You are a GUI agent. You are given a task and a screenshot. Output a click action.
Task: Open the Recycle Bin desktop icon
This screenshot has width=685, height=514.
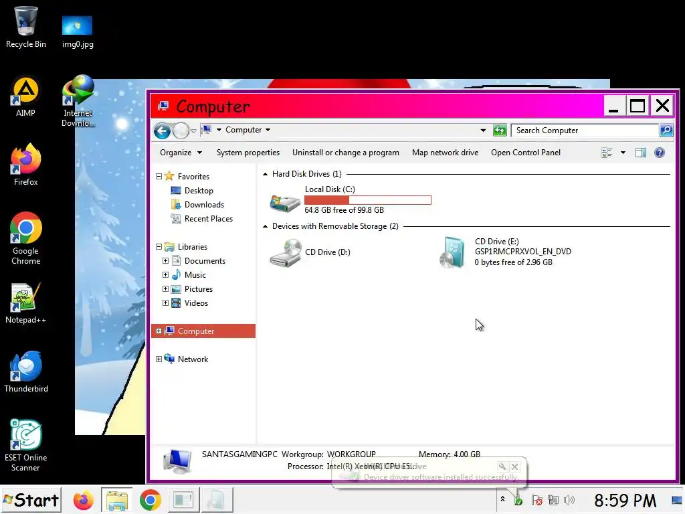click(x=26, y=27)
